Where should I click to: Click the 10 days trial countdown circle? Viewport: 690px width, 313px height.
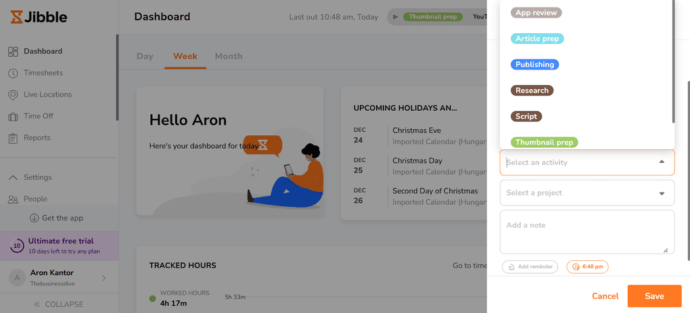[17, 246]
